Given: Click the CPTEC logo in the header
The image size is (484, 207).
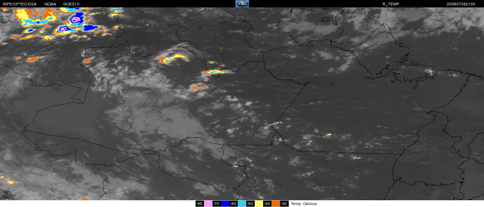Looking at the screenshot, I should 242,4.
